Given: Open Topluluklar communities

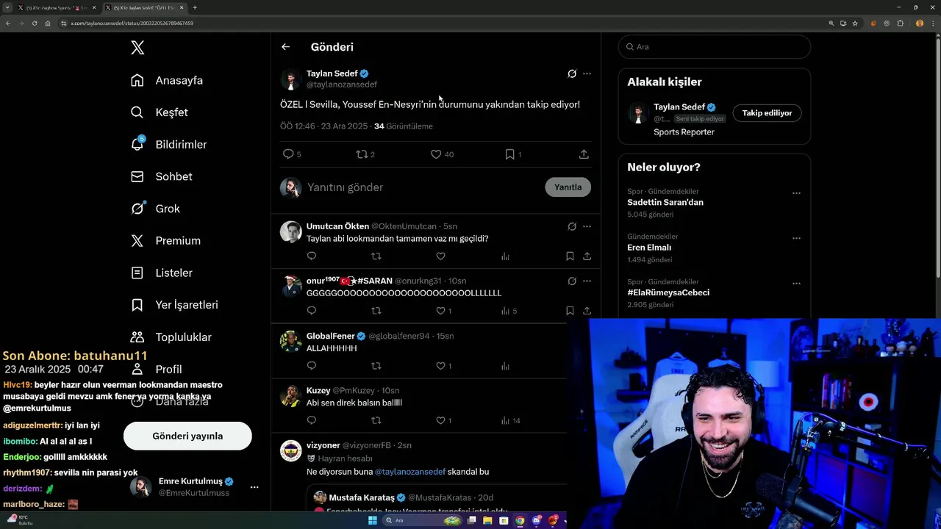Looking at the screenshot, I should pos(171,337).
